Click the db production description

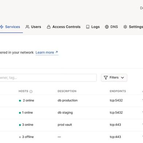67,100
